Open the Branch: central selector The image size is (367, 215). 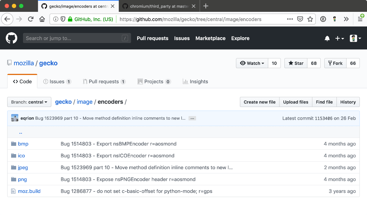click(x=29, y=102)
